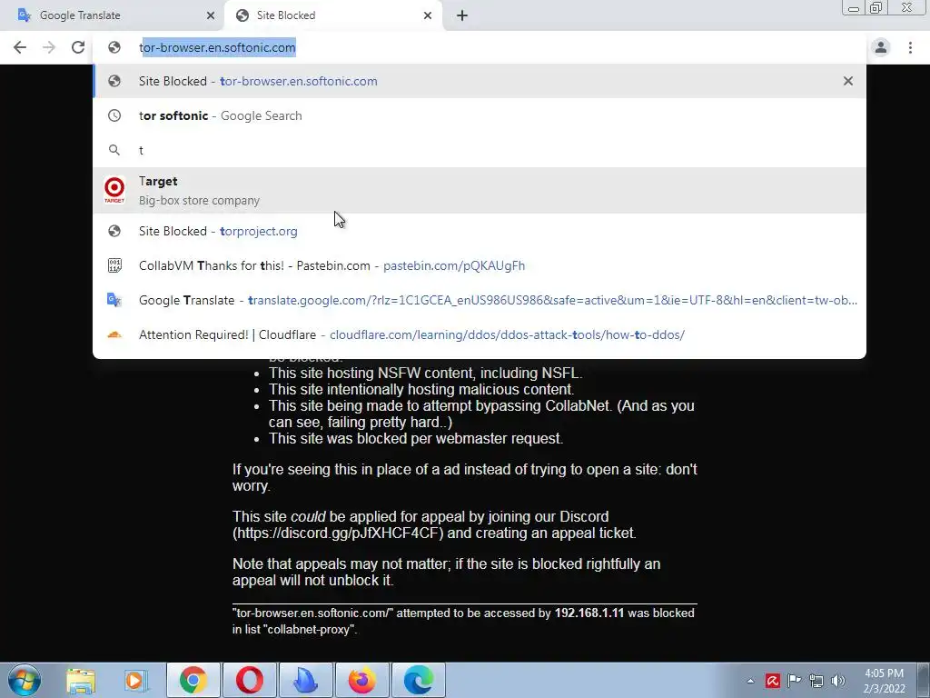
Task: Open the Chrome three-dot menu
Action: coord(910,47)
